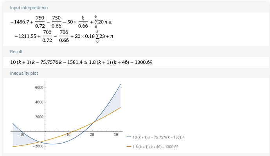This screenshot has width=270, height=156.
Task: Click legend label 1.8 (k+1)(k+46) − 1300.69
Action: [x=155, y=147]
